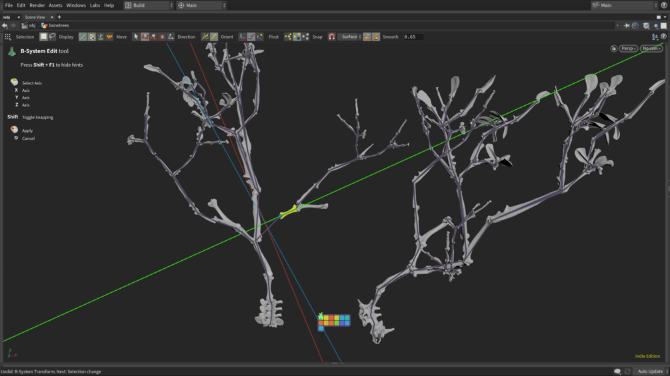This screenshot has width=670, height=376.
Task: Select the second Move mode icon
Action: tap(145, 37)
